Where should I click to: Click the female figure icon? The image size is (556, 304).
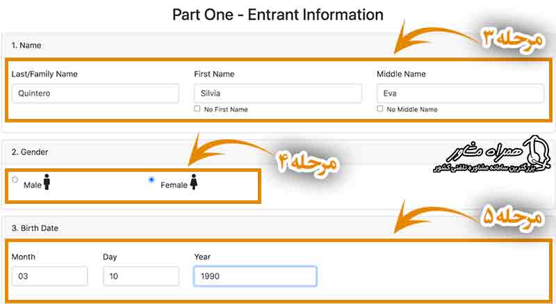194,182
